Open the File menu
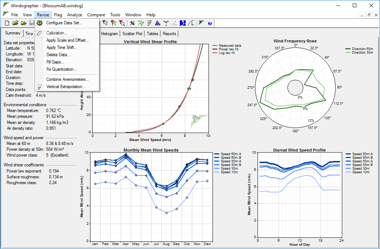The width and height of the screenshot is (380, 249). (15, 15)
